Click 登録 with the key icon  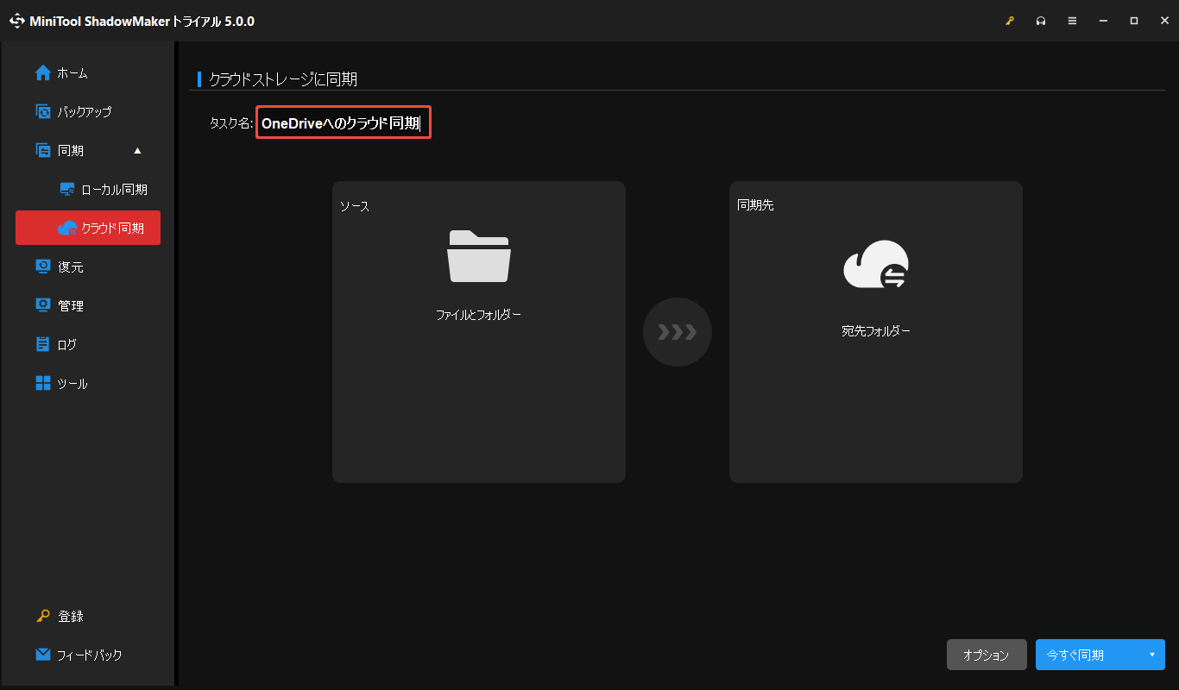(x=88, y=617)
